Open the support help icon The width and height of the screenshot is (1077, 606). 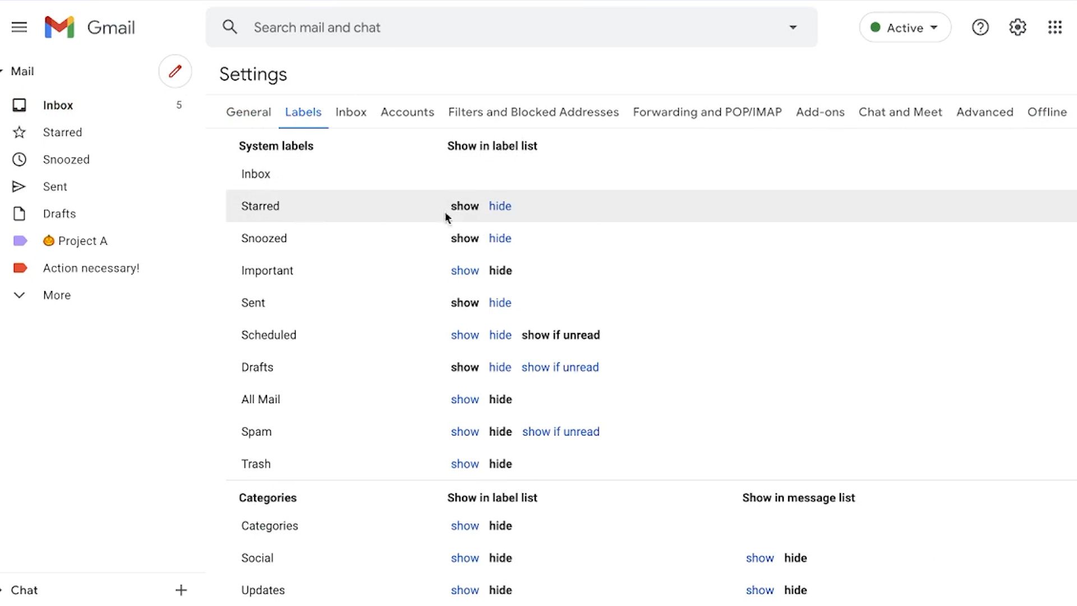point(980,27)
